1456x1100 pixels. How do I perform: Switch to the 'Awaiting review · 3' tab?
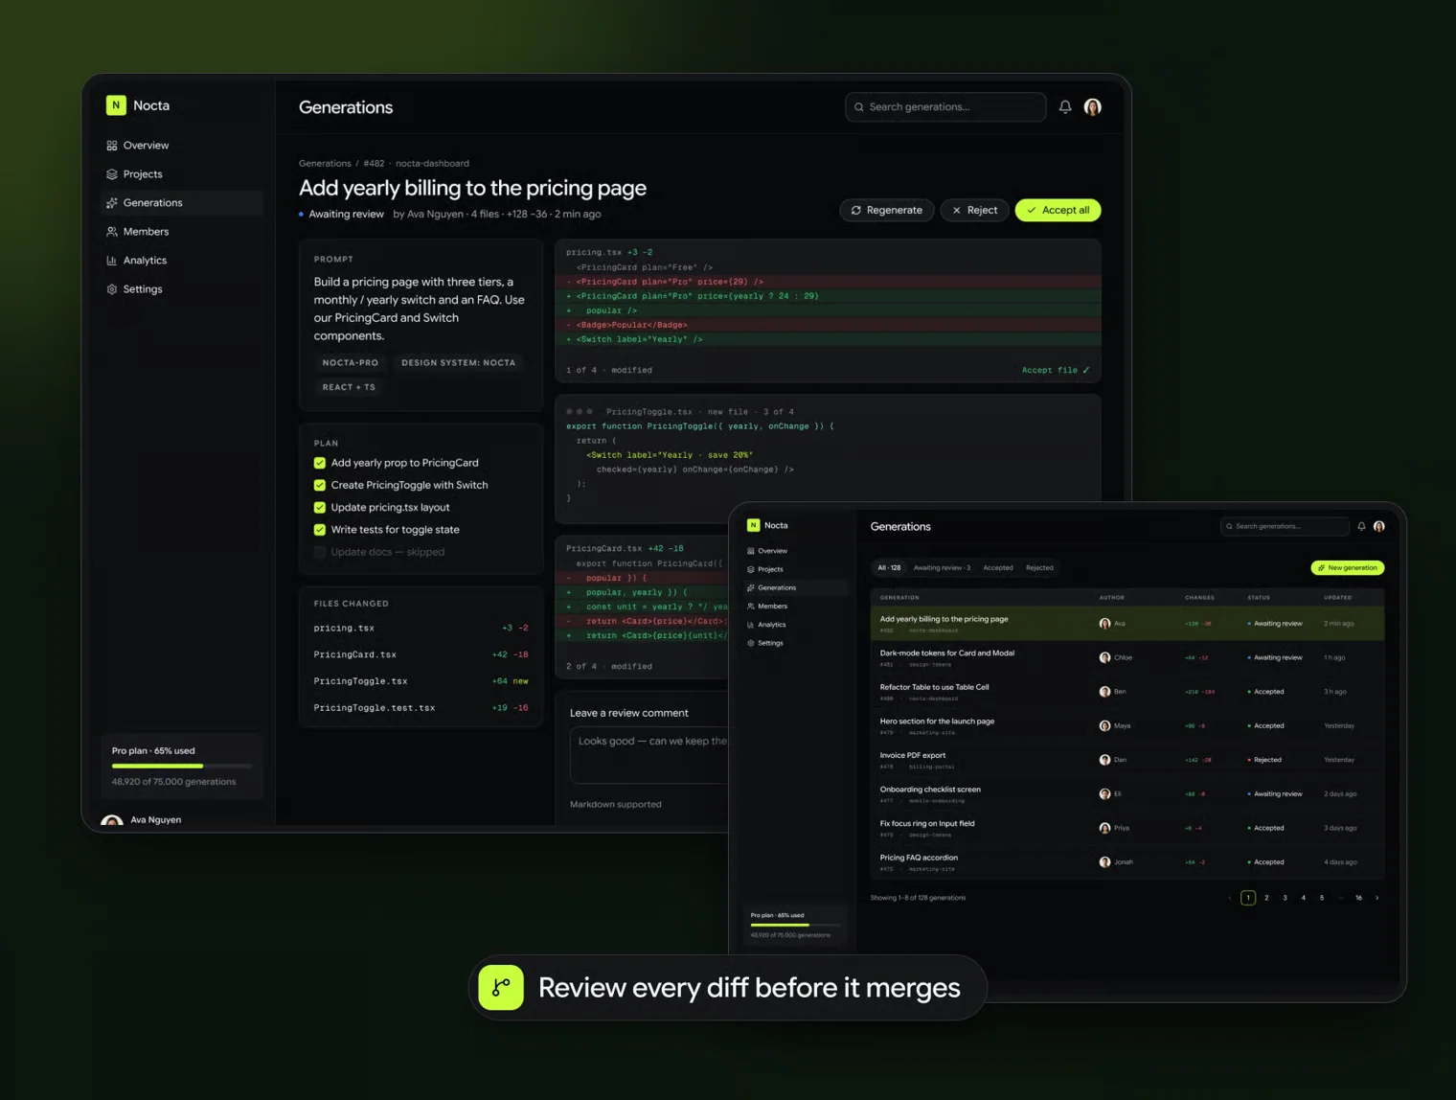pos(942,568)
